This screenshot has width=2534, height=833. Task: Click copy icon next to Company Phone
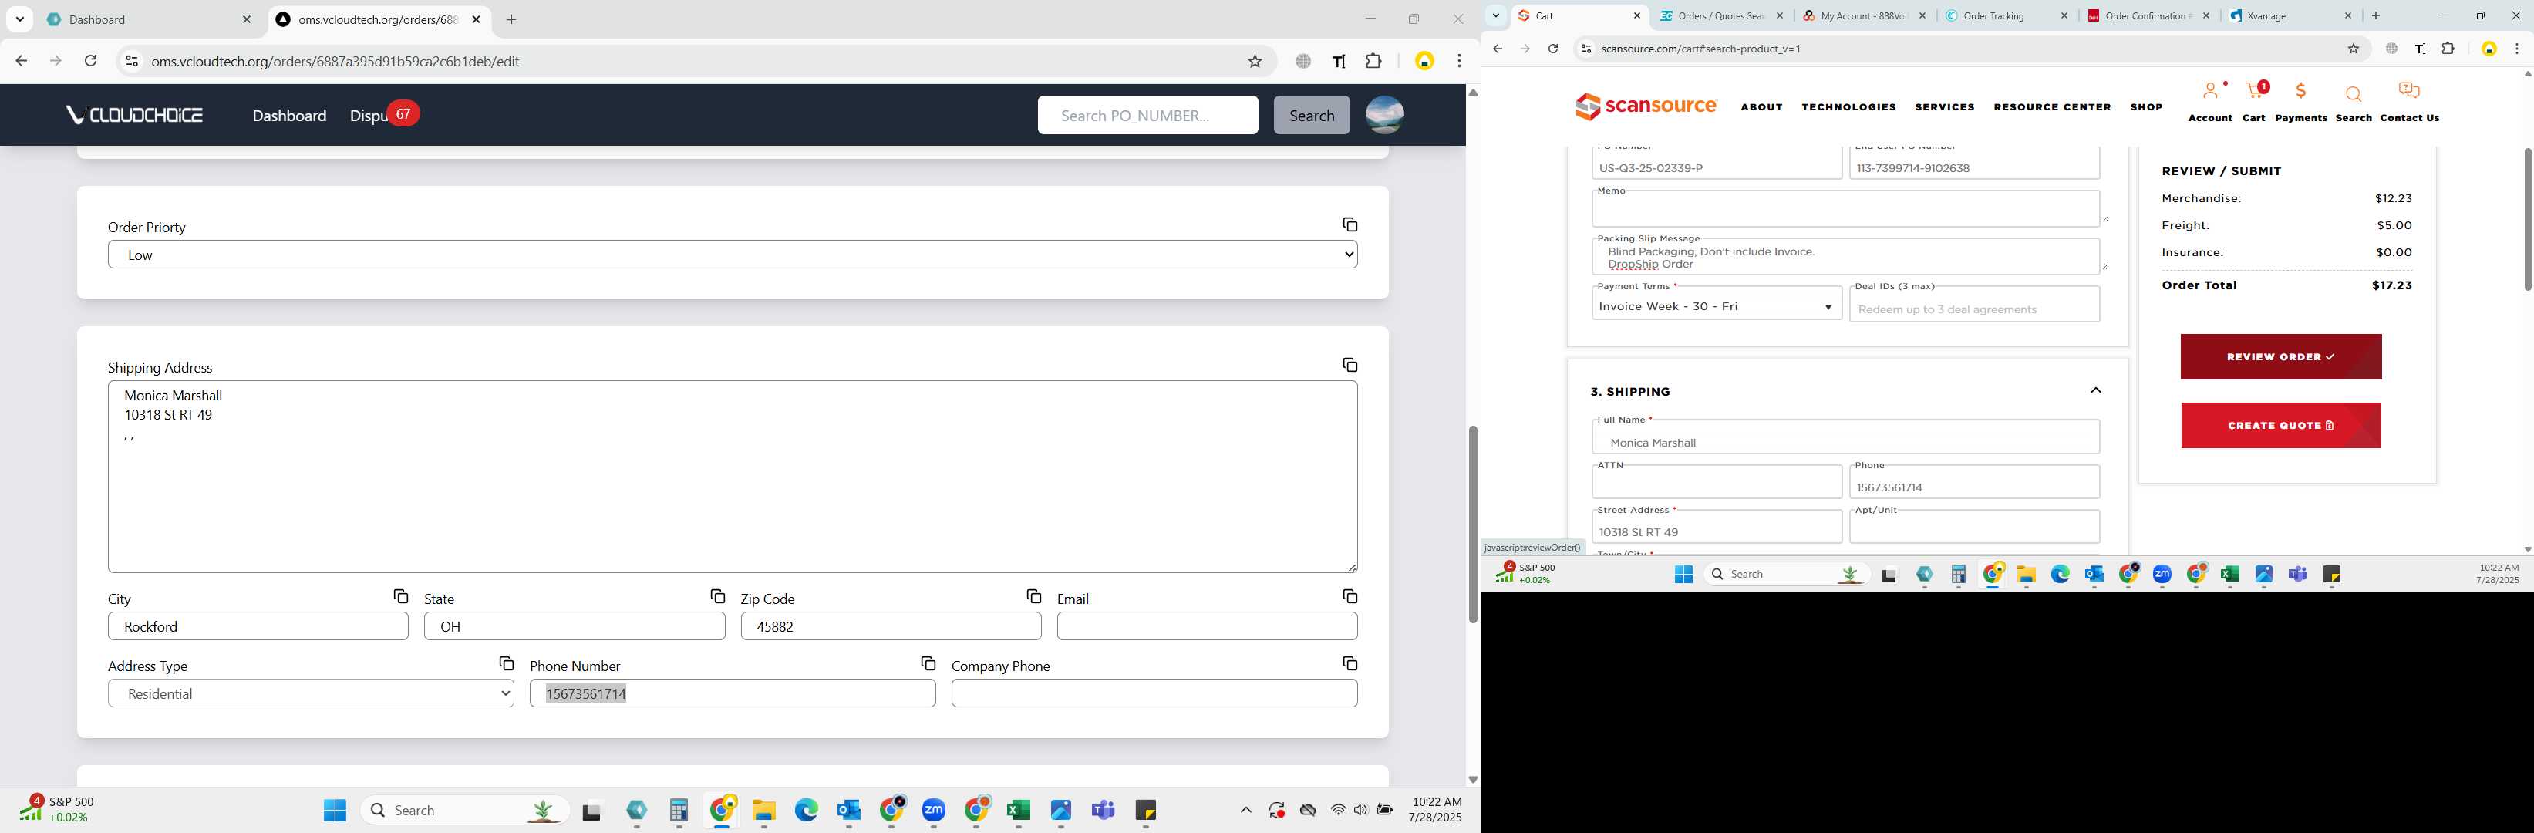[1350, 664]
